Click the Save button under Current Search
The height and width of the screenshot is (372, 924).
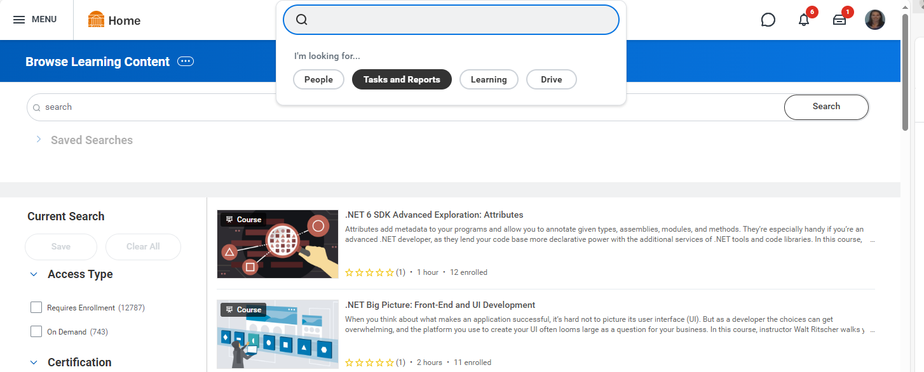click(x=61, y=247)
